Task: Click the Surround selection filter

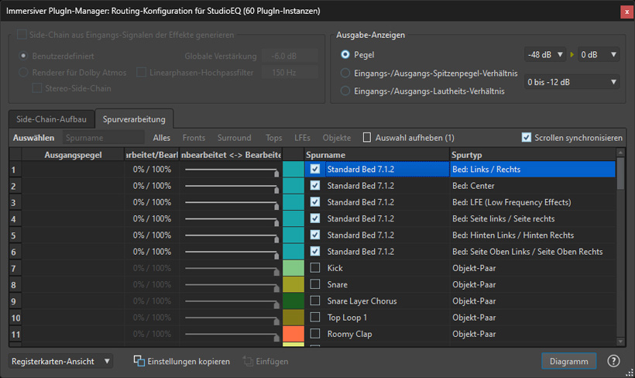Action: (x=235, y=138)
